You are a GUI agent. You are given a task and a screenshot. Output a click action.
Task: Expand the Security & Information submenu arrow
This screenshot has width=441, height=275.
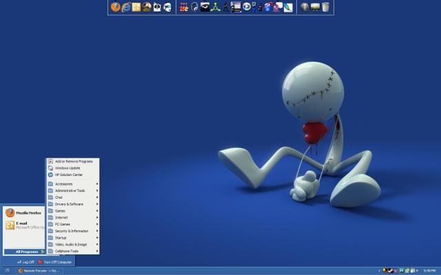click(97, 231)
